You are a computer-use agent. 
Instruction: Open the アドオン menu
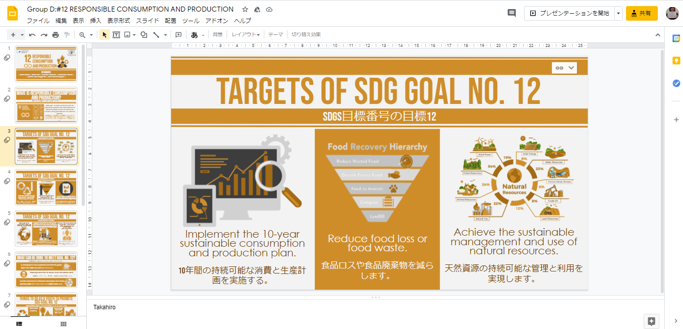(216, 21)
